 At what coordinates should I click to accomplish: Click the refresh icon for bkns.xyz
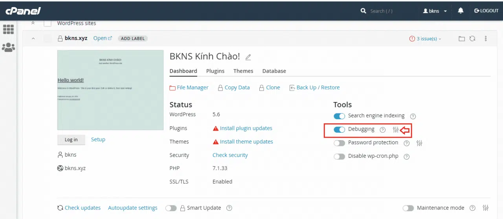[472, 38]
